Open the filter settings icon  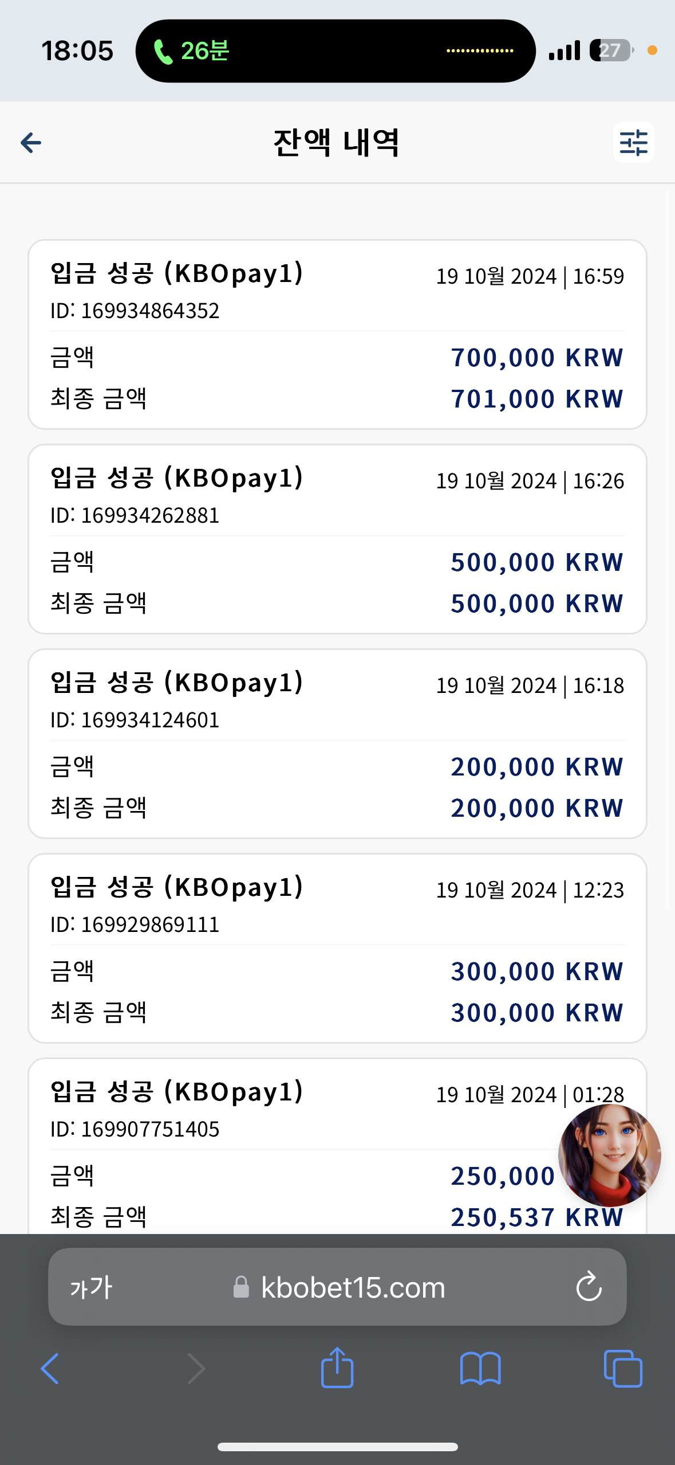pos(633,143)
